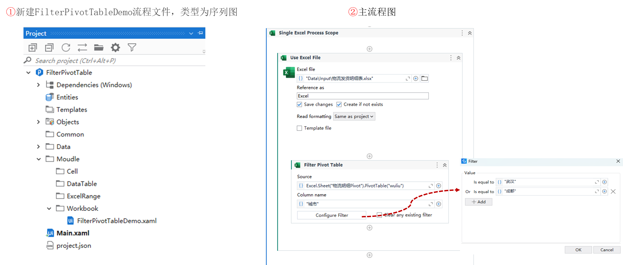Toggle the Save changes checkbox

[x=300, y=104]
